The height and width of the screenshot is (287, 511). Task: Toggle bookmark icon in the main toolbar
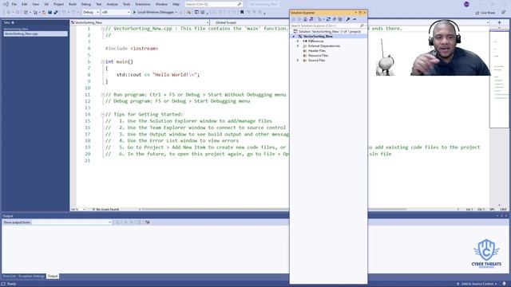[242, 13]
